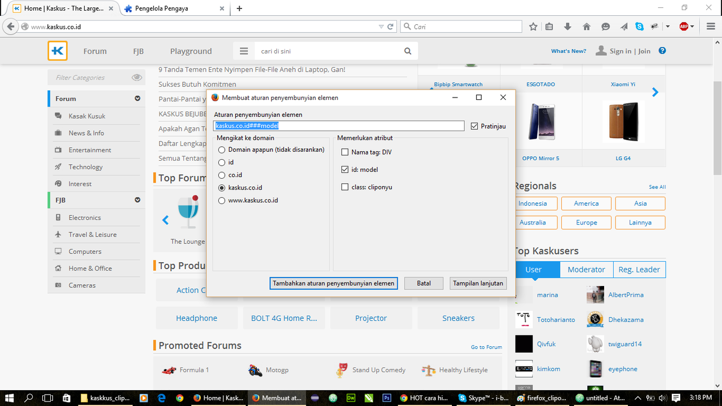Open the What's New? link
Image resolution: width=722 pixels, height=406 pixels.
point(569,51)
